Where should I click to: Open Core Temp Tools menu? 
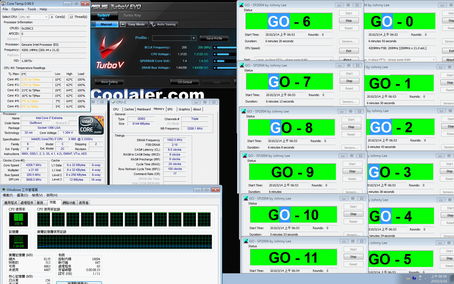[32, 9]
